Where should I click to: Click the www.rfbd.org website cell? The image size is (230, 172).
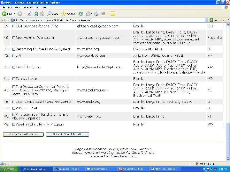(x=104, y=49)
